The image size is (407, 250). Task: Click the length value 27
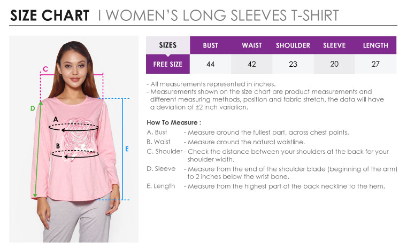pos(375,64)
